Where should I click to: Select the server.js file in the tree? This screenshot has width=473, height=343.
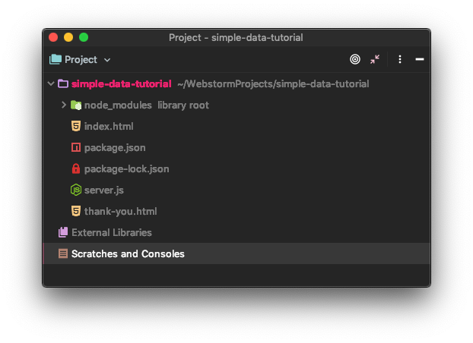[104, 190]
